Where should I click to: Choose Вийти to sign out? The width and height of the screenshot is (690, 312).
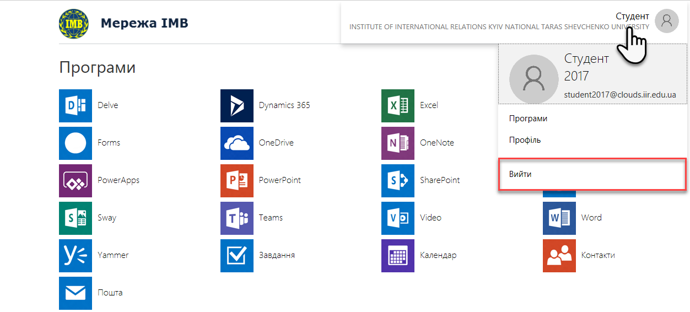[592, 174]
